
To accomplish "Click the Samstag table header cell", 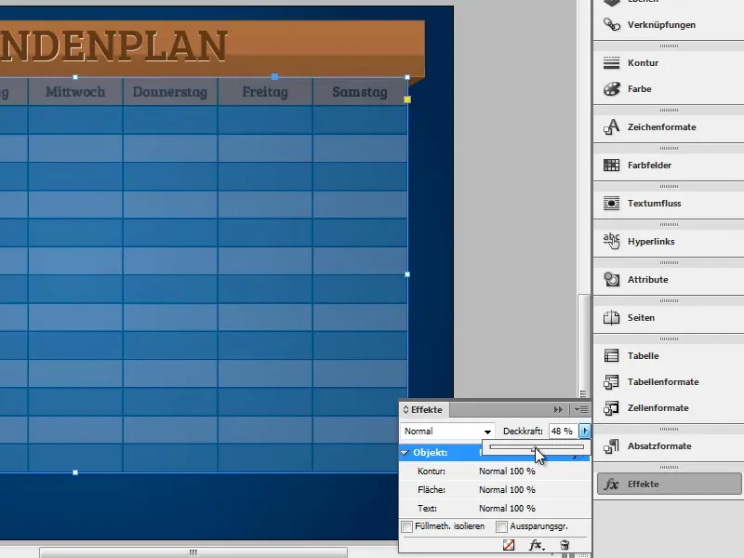I will (x=360, y=91).
